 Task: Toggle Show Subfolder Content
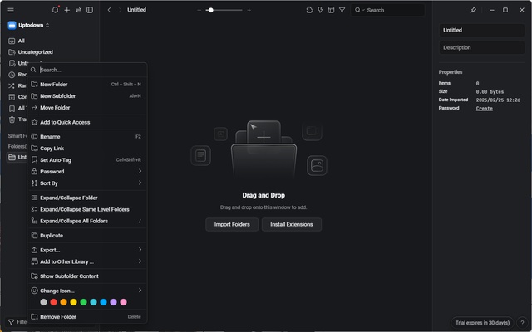tap(87, 276)
